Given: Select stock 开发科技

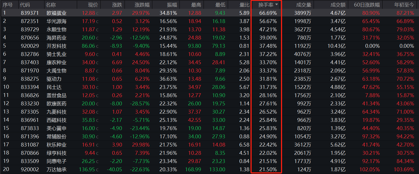Looking at the screenshot, I should pyautogui.click(x=57, y=46).
